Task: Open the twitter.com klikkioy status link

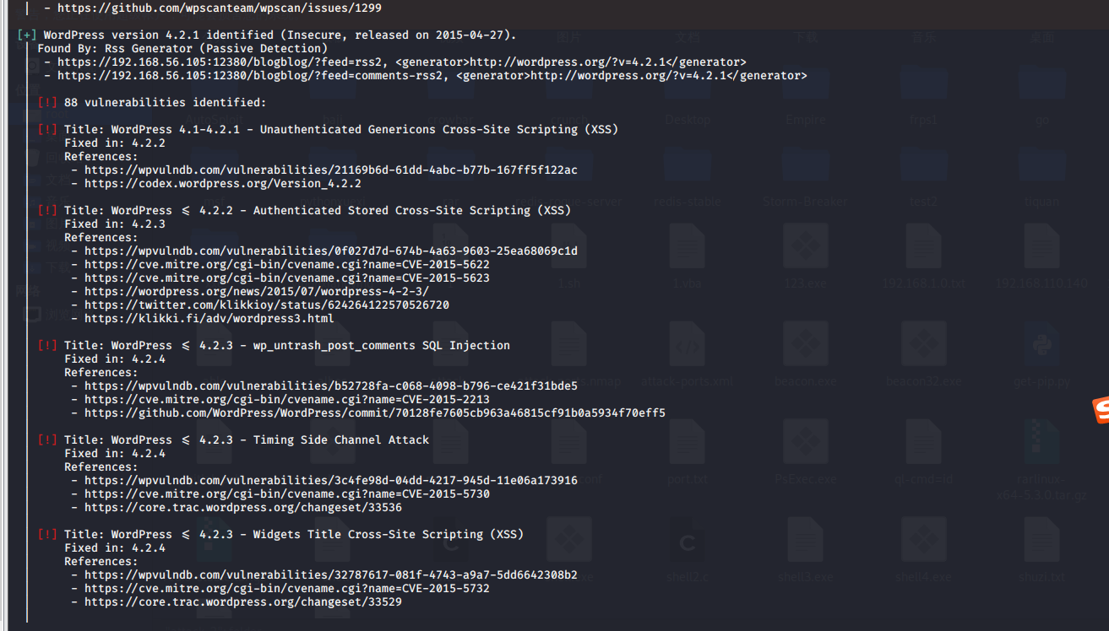Action: [266, 305]
